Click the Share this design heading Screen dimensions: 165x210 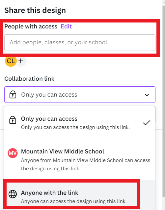pyautogui.click(x=35, y=10)
